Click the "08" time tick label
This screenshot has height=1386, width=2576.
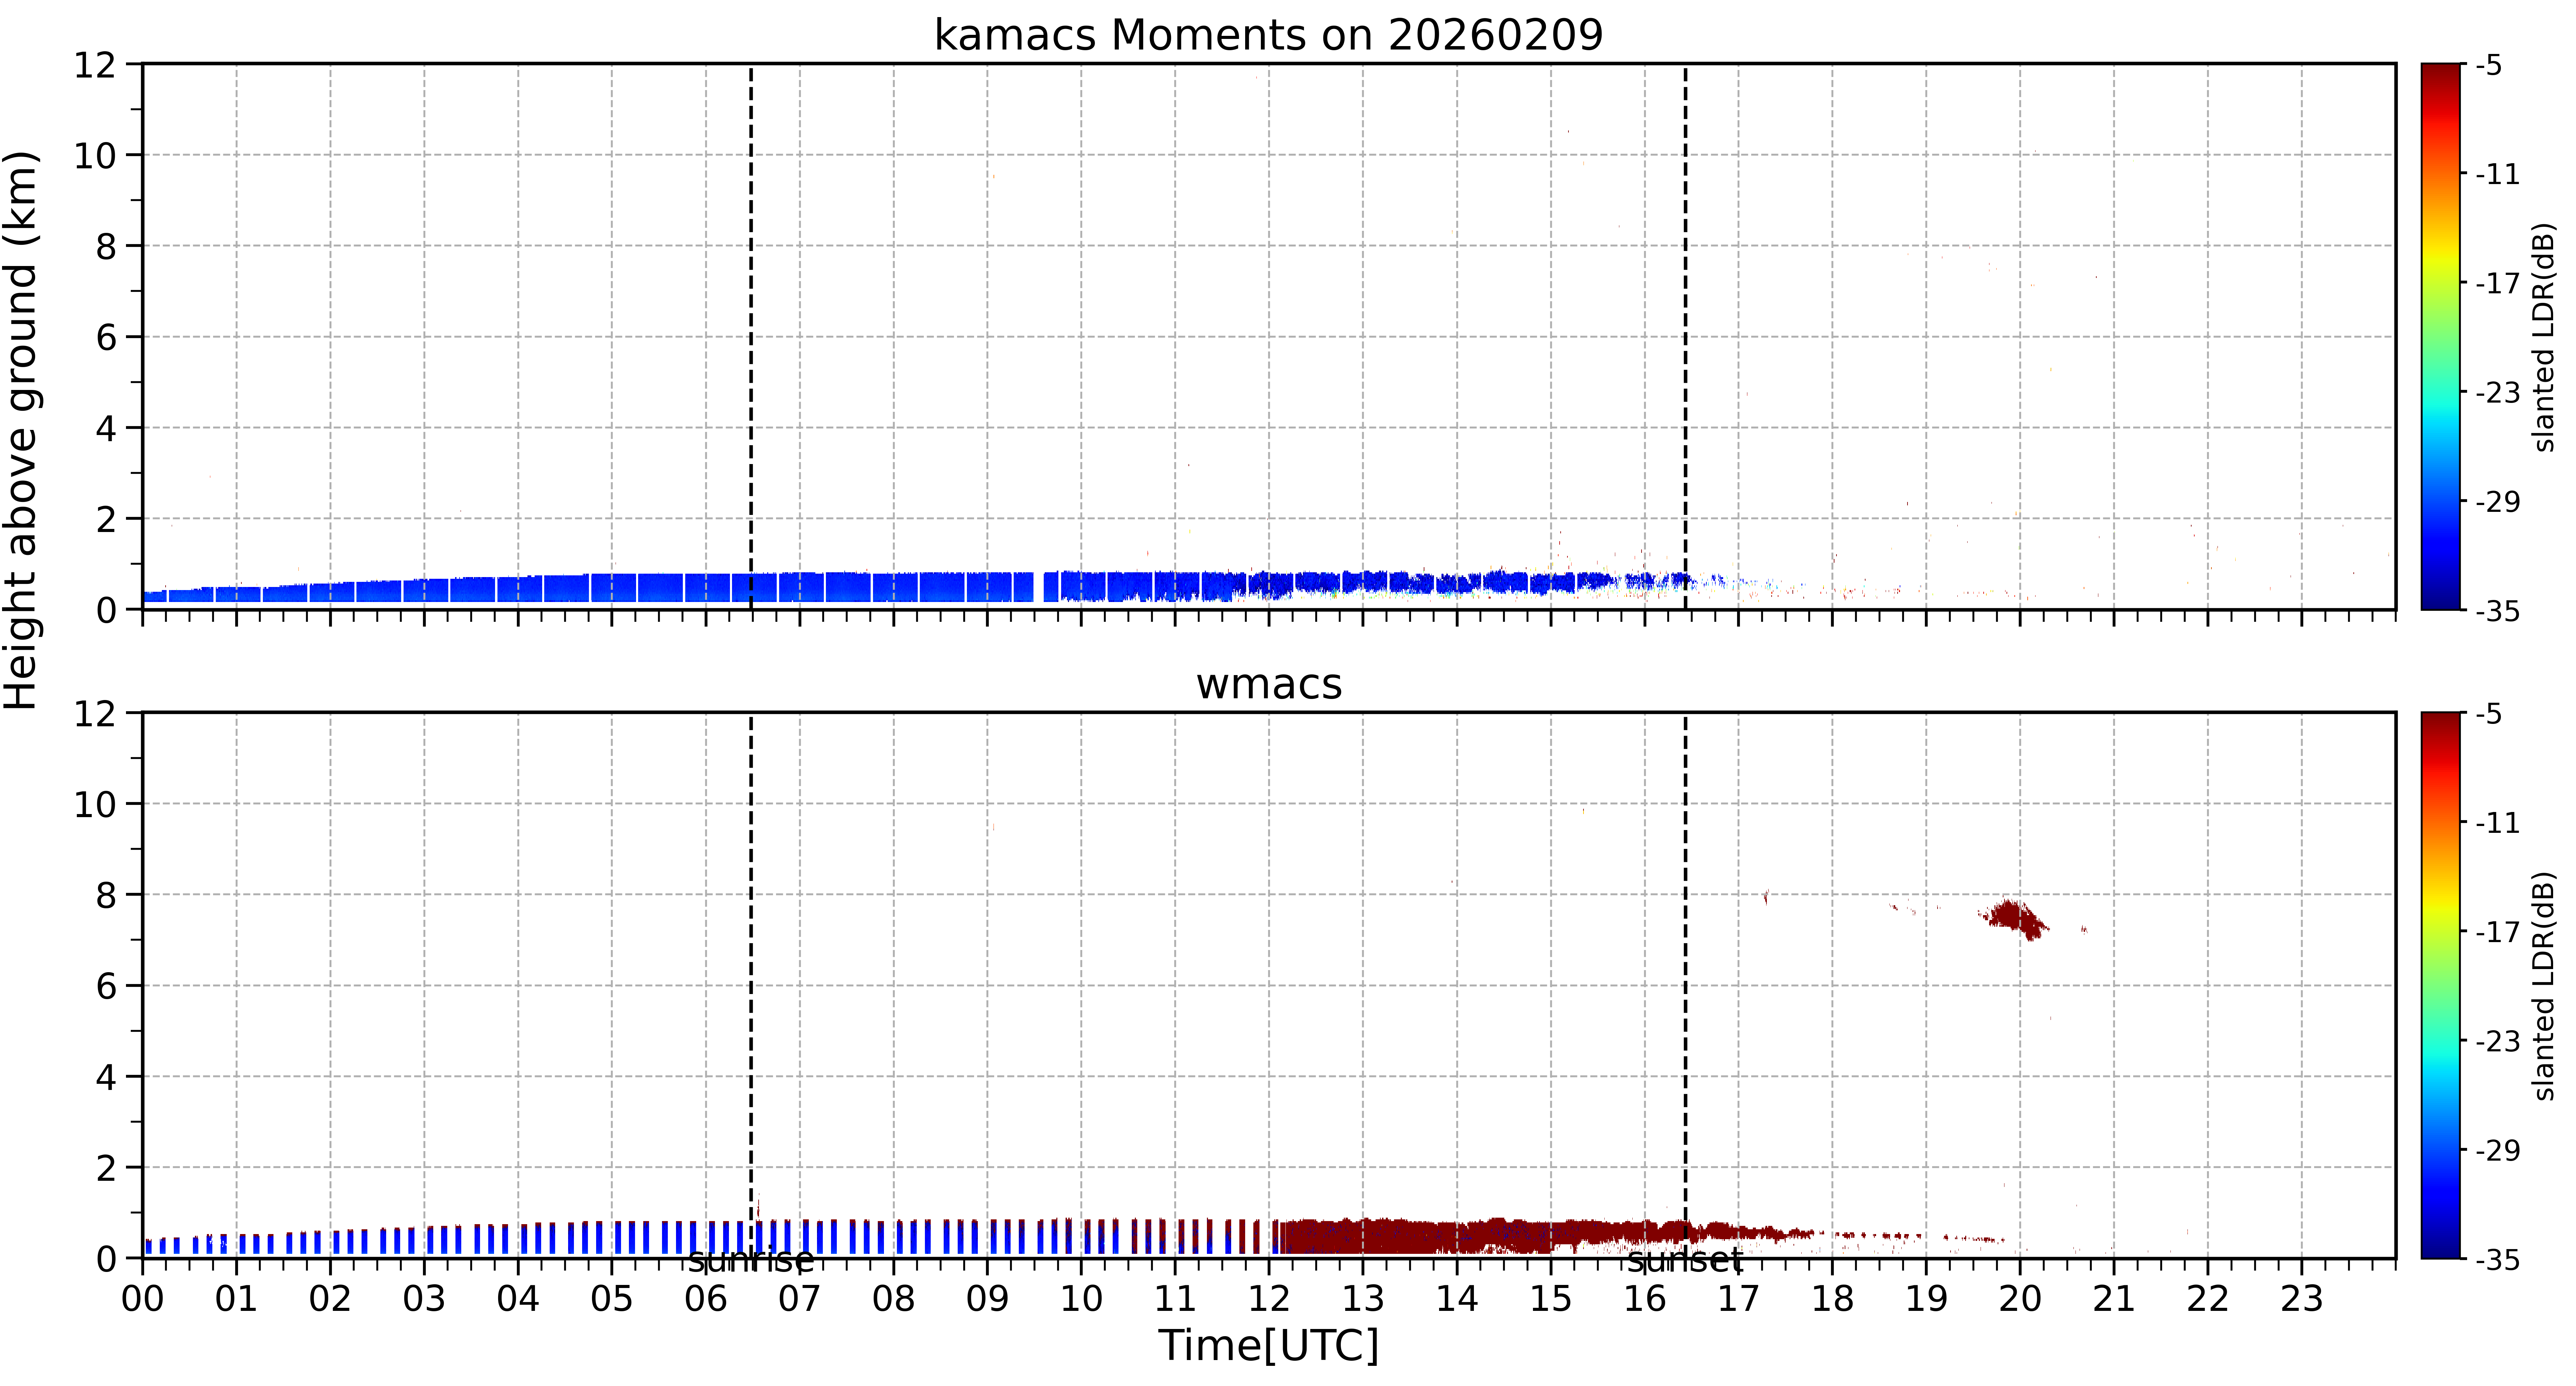(894, 1299)
